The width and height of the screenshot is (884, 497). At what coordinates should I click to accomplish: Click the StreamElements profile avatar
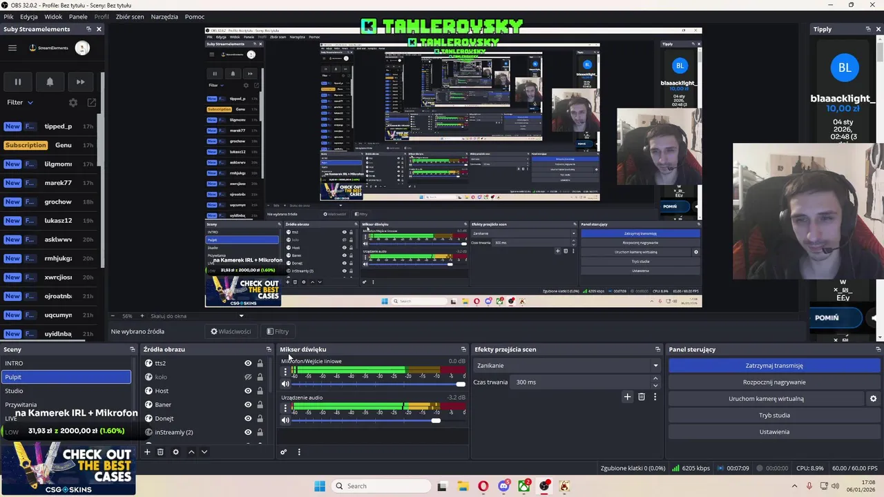[82, 48]
